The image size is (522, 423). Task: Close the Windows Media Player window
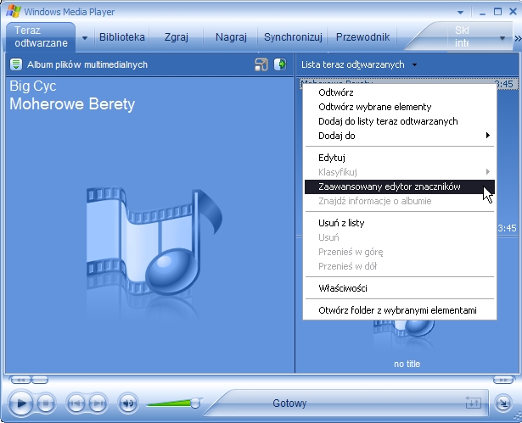[x=513, y=12]
